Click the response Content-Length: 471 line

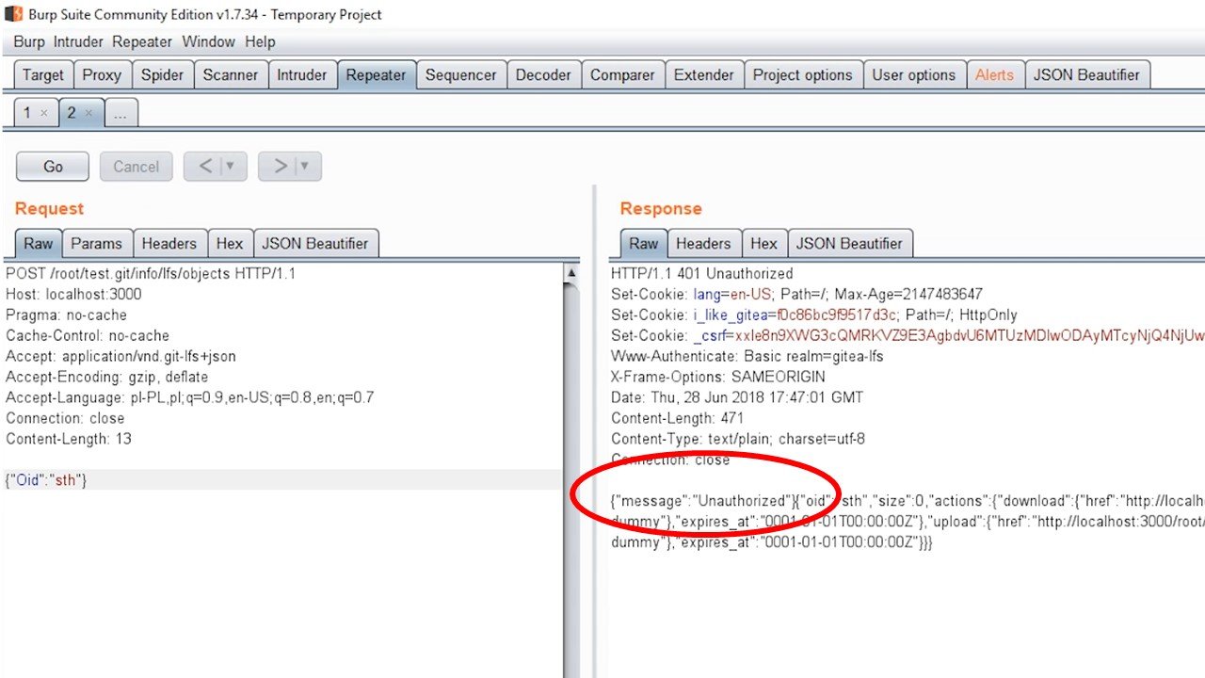[x=677, y=419]
